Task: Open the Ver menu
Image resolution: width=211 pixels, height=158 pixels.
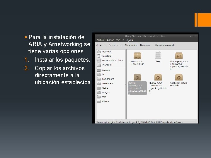Action: click(118, 40)
